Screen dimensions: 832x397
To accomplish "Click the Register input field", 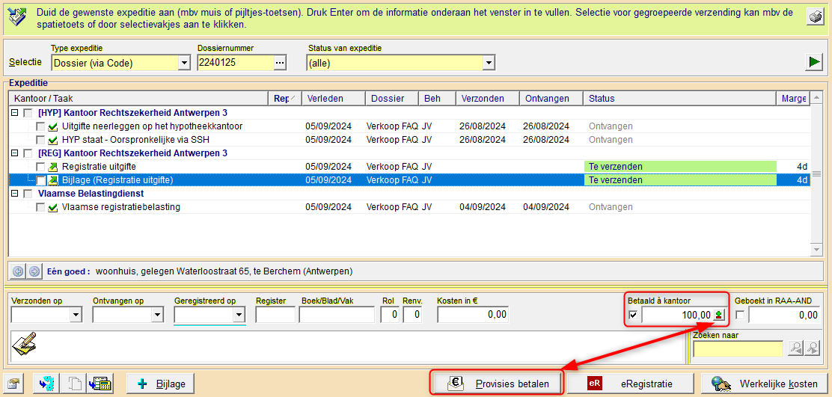I will [275, 315].
